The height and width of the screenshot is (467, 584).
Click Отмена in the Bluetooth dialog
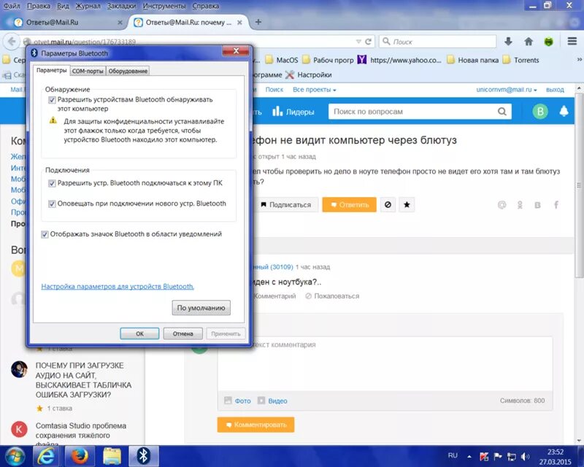(x=183, y=333)
